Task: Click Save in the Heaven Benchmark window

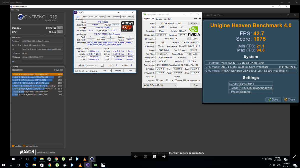Action: tap(273, 99)
